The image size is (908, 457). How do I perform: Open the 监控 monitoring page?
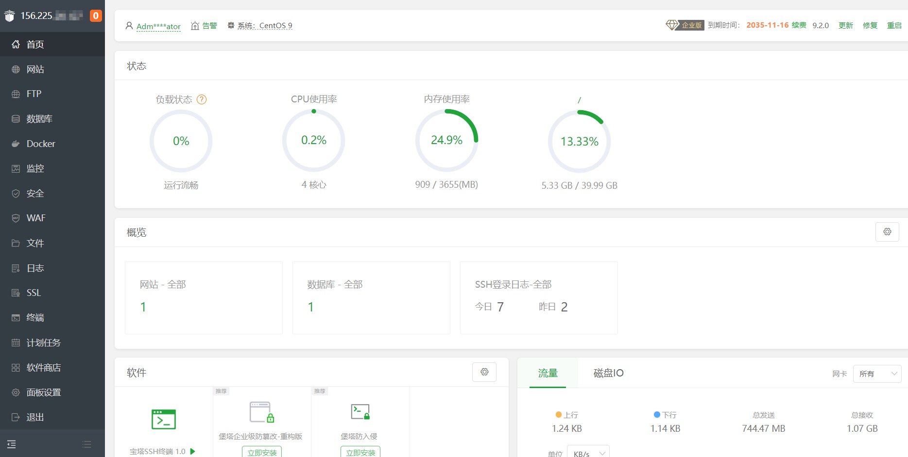click(35, 168)
